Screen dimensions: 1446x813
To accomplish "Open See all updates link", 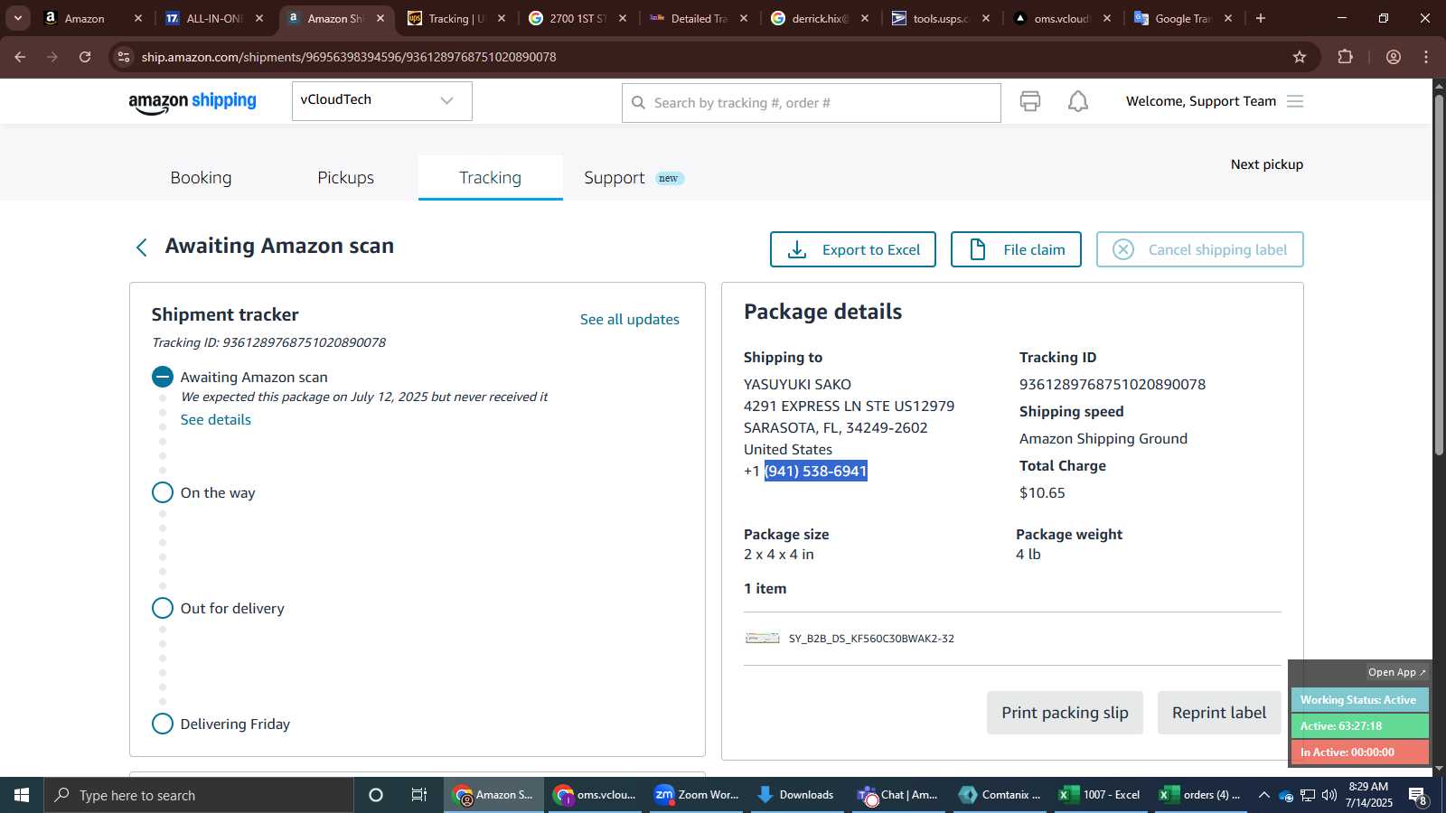I will 630,319.
